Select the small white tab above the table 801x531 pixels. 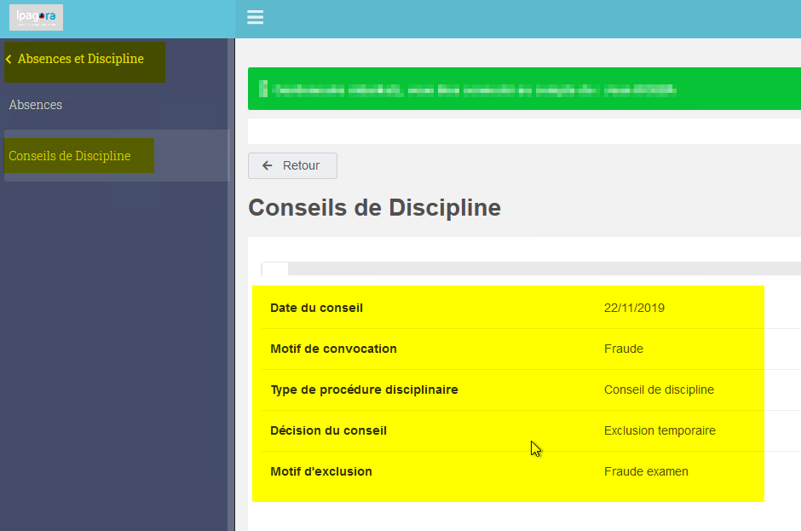(275, 268)
